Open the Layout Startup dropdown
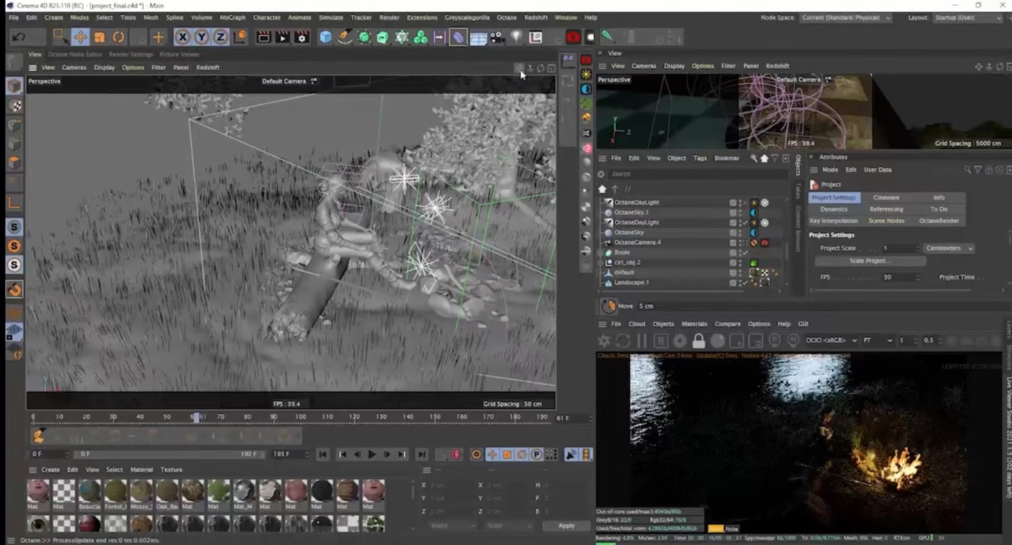This screenshot has height=545, width=1012. (968, 17)
